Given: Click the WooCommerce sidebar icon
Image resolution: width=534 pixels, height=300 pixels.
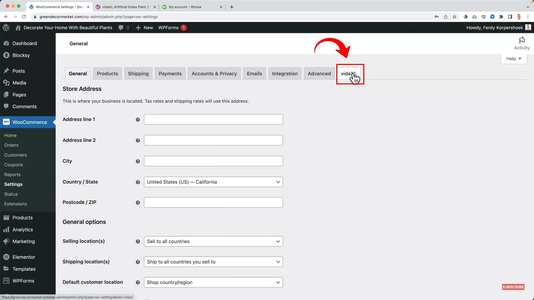Looking at the screenshot, I should pos(6,122).
